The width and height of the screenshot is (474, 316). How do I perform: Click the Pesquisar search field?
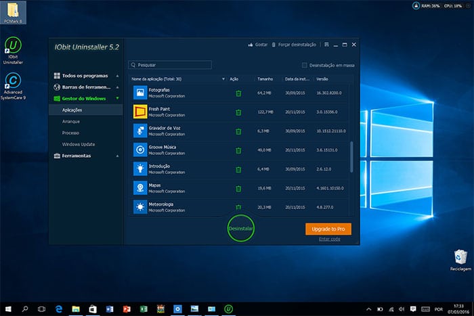pos(170,65)
